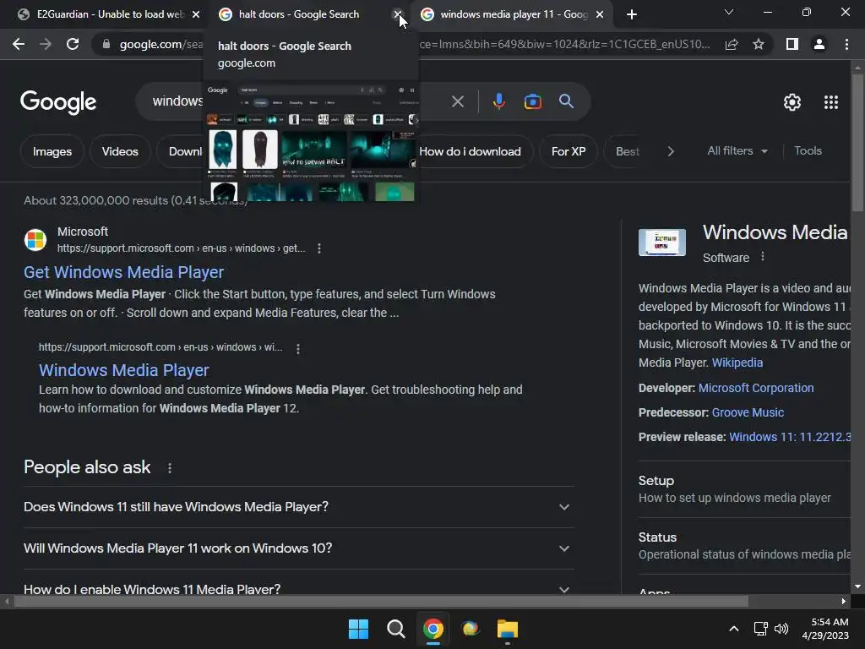Open People also ask options menu
The image size is (865, 649).
(x=169, y=468)
